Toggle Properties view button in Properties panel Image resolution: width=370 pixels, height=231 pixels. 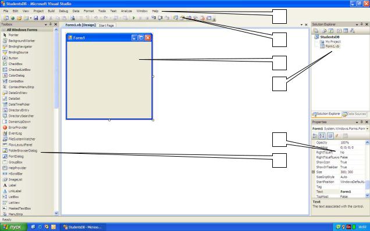click(x=330, y=136)
